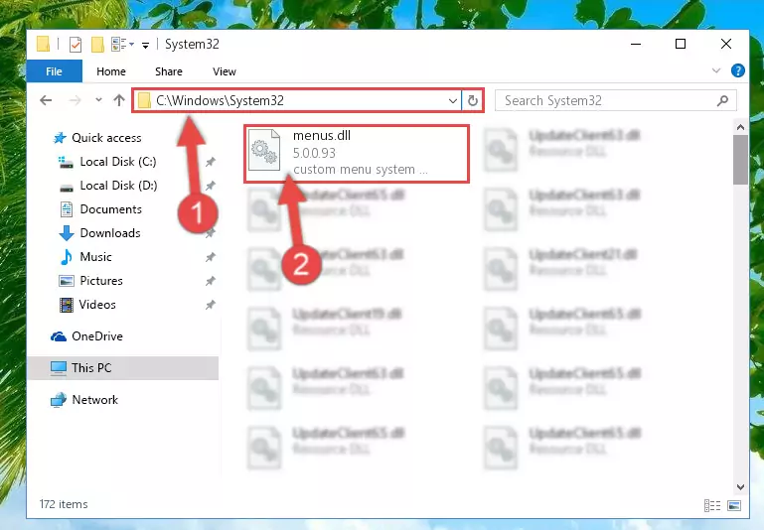Screen dimensions: 764x530
Task: Click the pin icon beside Pictures
Action: coord(210,281)
